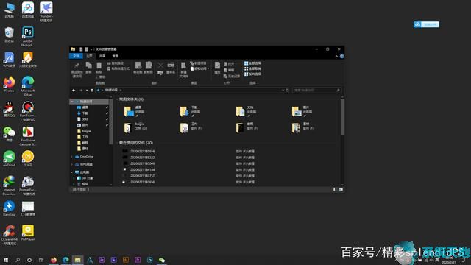Viewport: 471px width, 265px height.
Task: Click Invert selection in the ribbon
Action: click(x=252, y=74)
